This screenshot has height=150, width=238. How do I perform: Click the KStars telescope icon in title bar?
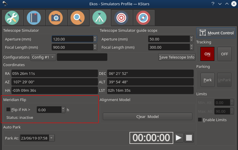pos(5,3)
